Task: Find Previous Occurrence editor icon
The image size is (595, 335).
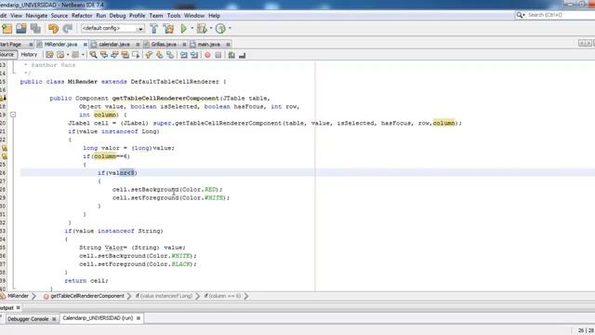Action: (x=104, y=55)
